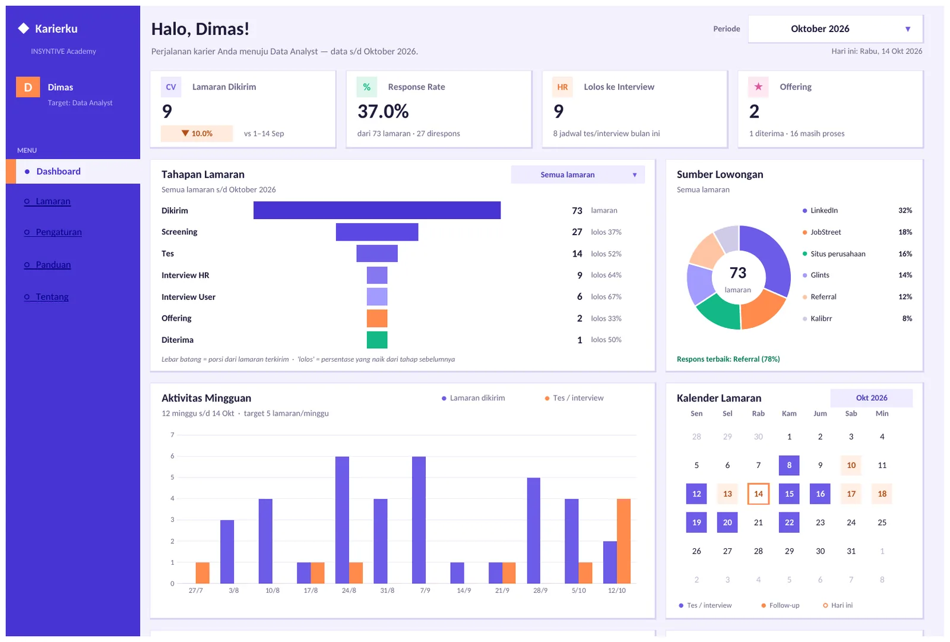Click the percent icon on Response Rate card
The image size is (950, 642).
(x=367, y=87)
